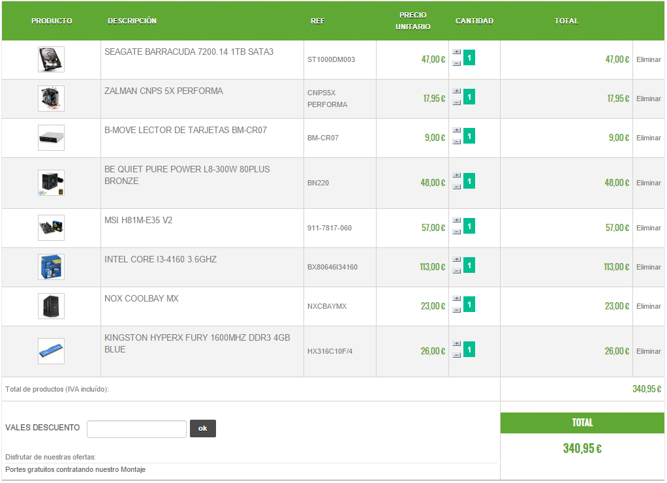Open Be Quiet power supply thumbnail
Image resolution: width=667 pixels, height=483 pixels.
pos(51,183)
